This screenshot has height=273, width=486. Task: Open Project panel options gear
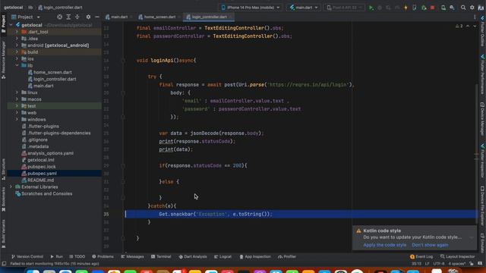[88, 17]
